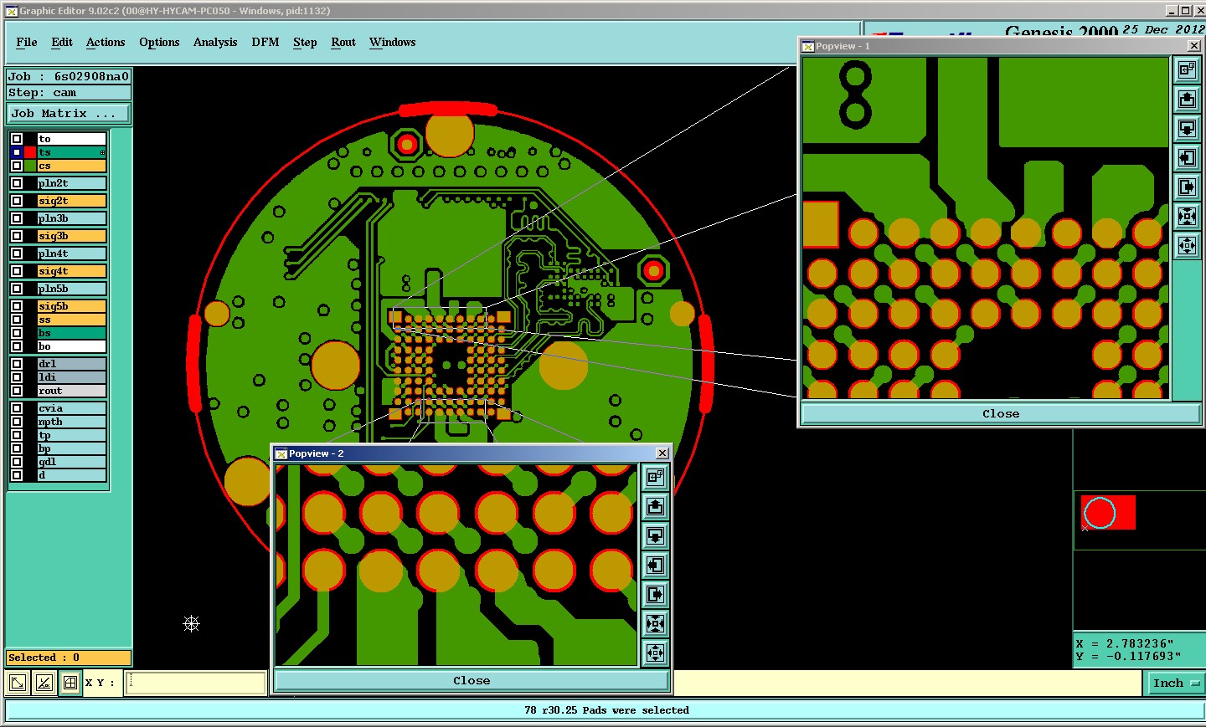Zoom out using Popview 2 arrows-outward icon
Screen dimensions: 1206x727
tap(655, 653)
